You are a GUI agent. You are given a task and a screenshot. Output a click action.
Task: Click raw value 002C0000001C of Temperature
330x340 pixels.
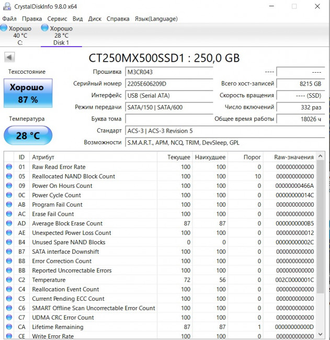point(294,280)
